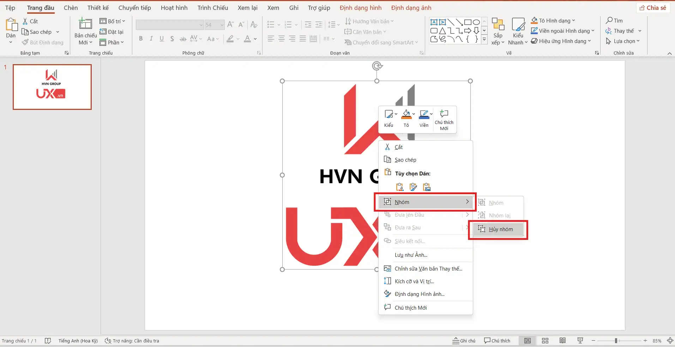Click the Tìm search icon

(x=609, y=20)
